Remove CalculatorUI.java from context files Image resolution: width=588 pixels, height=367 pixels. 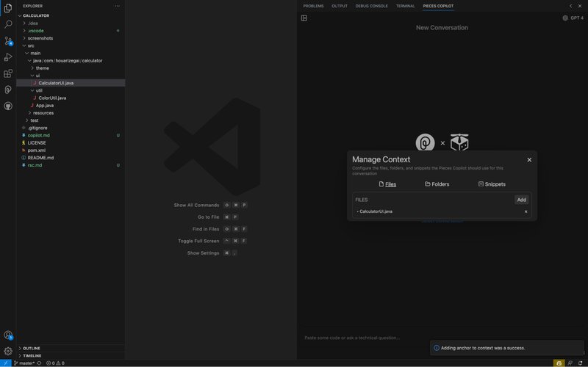[x=526, y=211]
